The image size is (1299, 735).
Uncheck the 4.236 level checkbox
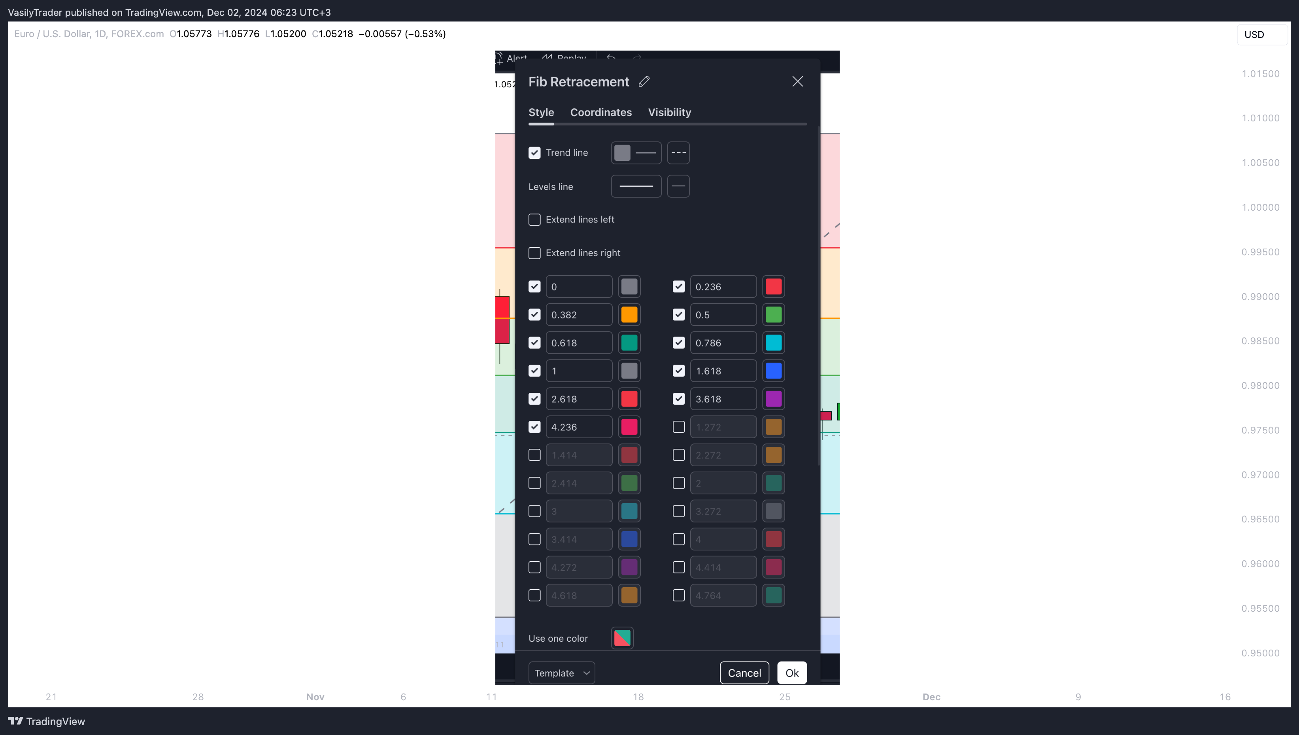click(x=534, y=427)
